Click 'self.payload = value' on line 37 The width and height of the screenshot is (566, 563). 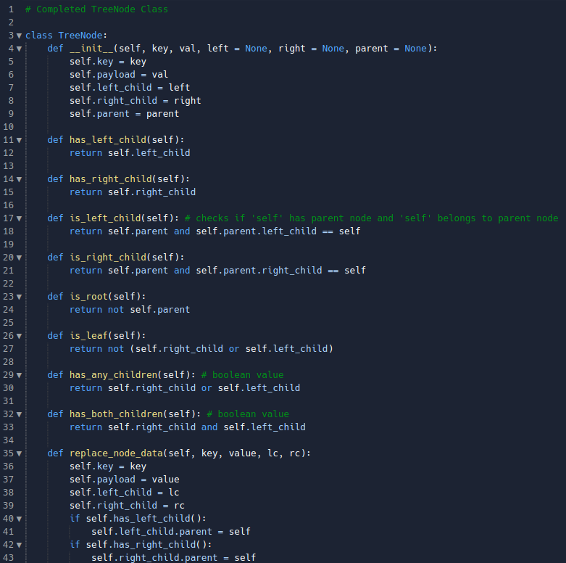[124, 479]
